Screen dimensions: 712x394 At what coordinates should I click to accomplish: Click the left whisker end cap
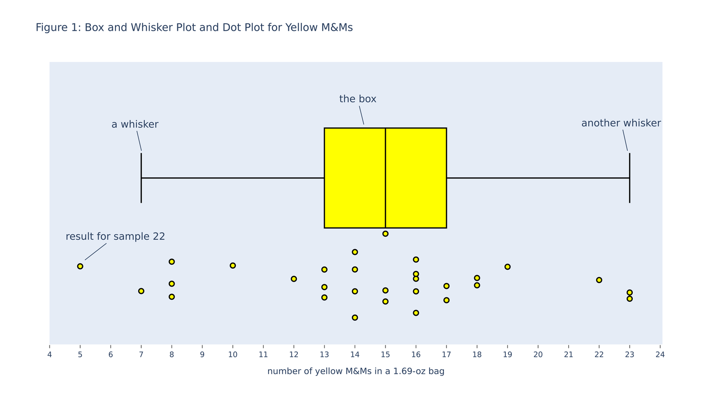[141, 178]
